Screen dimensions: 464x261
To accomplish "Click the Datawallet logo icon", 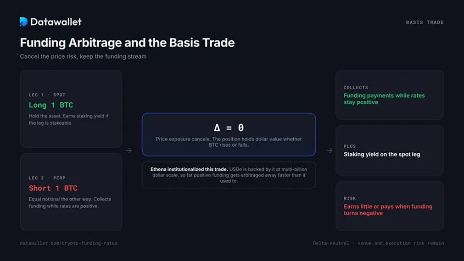I will 24,22.
